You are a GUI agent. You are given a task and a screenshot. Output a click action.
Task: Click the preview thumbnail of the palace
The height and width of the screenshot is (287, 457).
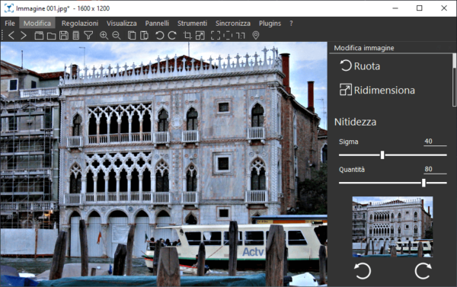click(392, 227)
